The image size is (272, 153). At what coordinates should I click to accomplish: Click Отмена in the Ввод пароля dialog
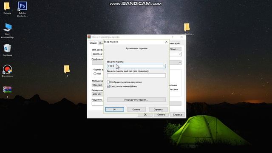(x=136, y=110)
